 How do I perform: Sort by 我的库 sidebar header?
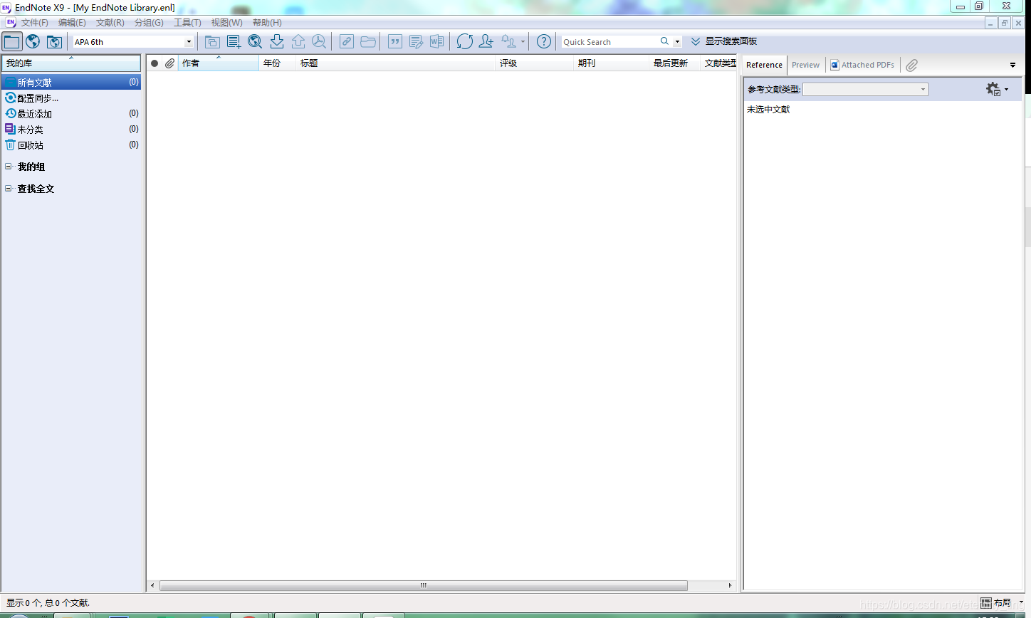tap(71, 63)
